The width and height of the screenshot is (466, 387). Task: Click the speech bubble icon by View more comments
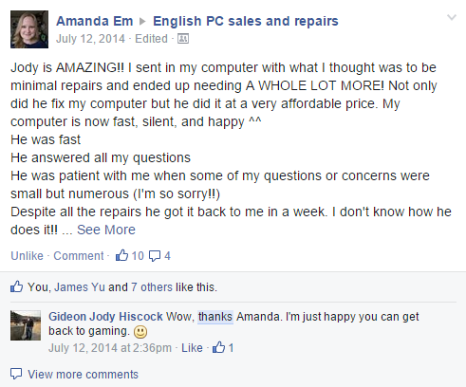pos(16,374)
